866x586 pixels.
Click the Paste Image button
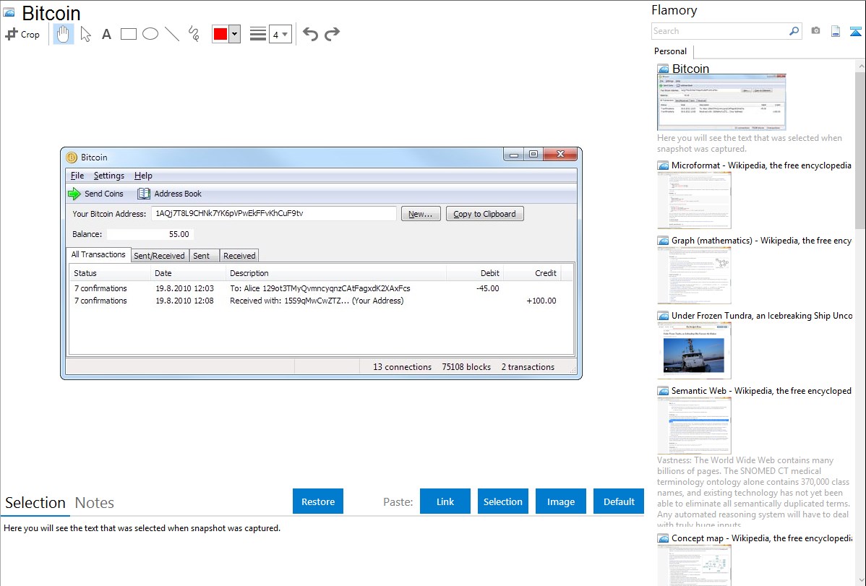[560, 501]
